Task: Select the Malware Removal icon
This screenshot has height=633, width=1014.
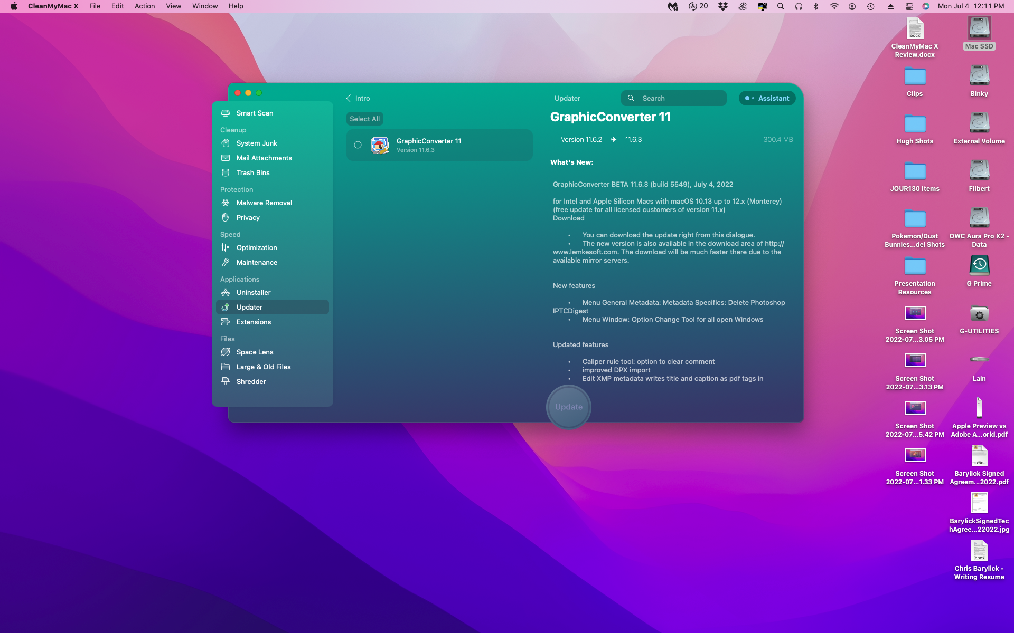Action: coord(226,203)
